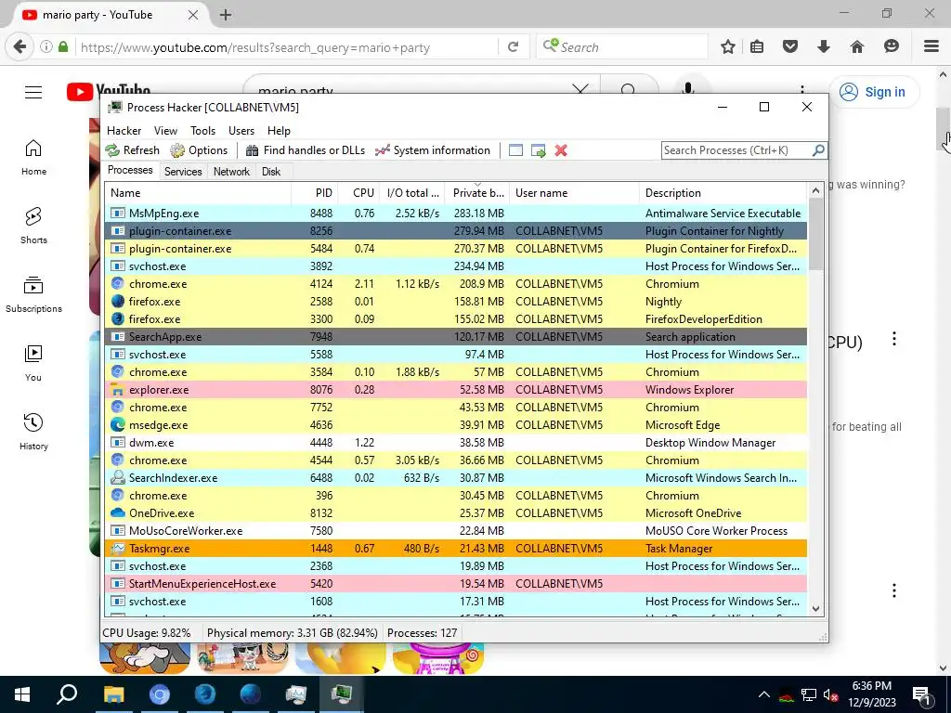Select explorer.exe process icon
Viewport: 951px width, 713px height.
pyautogui.click(x=118, y=390)
